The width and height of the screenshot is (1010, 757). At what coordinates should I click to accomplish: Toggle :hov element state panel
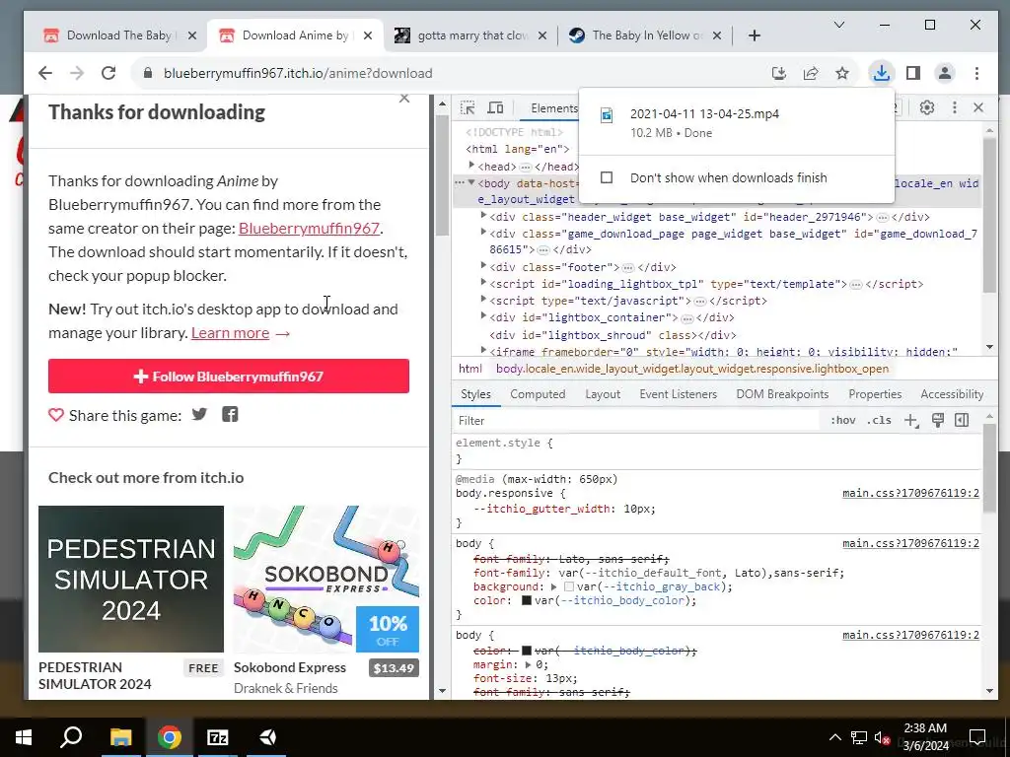(842, 420)
